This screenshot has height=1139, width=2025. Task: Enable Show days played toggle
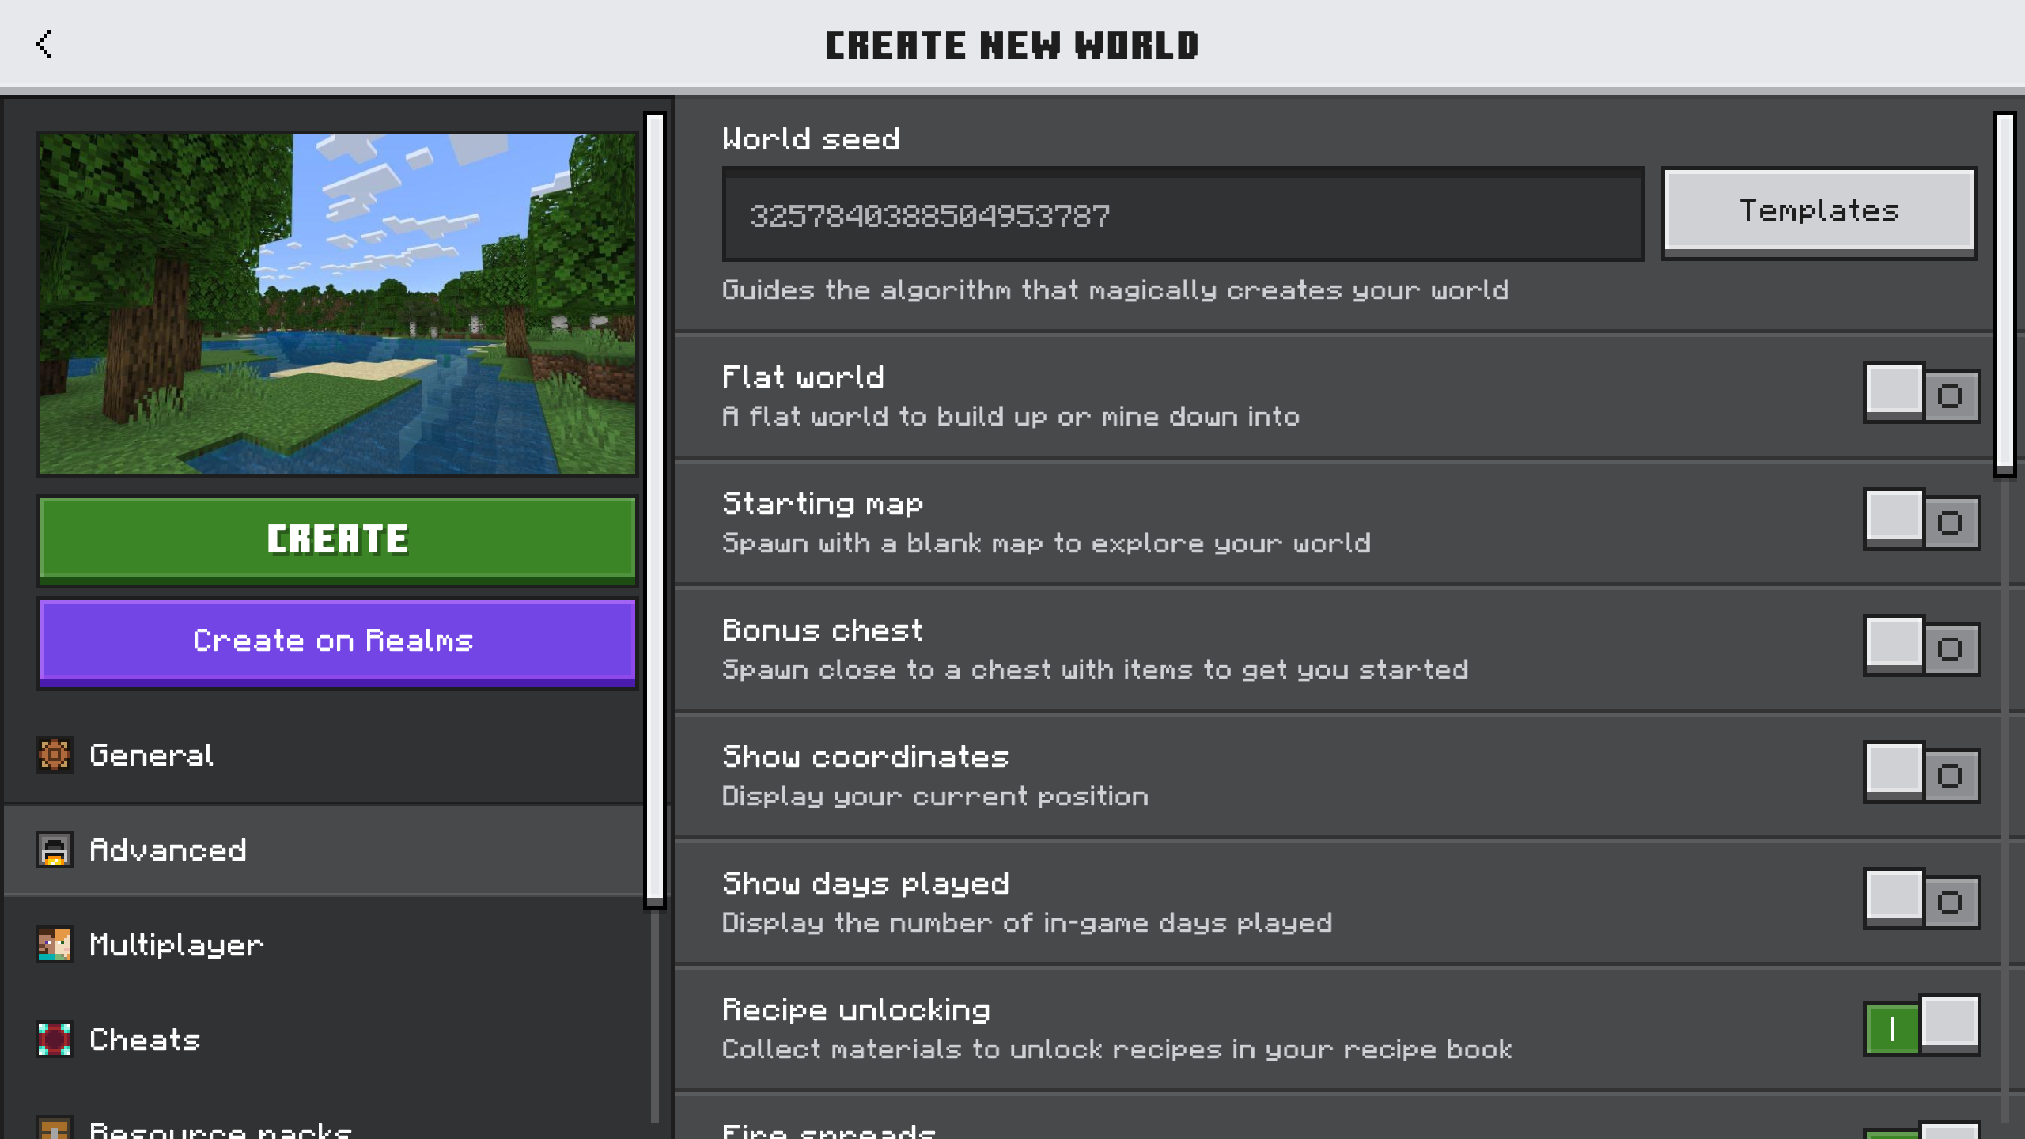[1921, 899]
